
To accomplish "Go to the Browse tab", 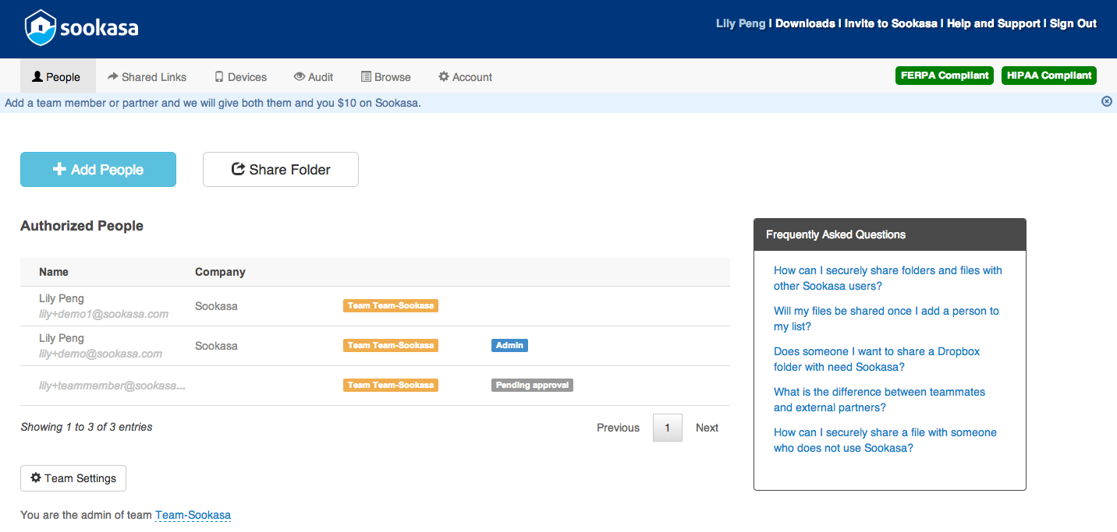I will [385, 77].
